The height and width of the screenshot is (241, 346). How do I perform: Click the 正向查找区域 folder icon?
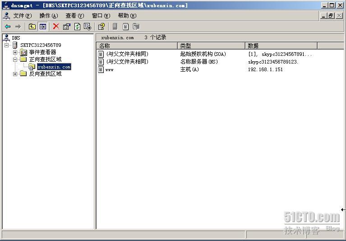[x=23, y=59]
